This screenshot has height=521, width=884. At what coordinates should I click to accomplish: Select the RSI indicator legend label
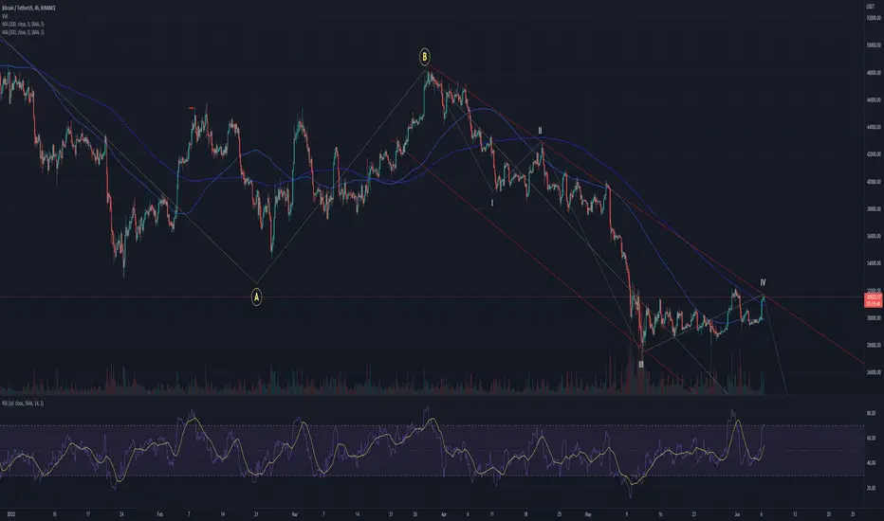[x=23, y=404]
